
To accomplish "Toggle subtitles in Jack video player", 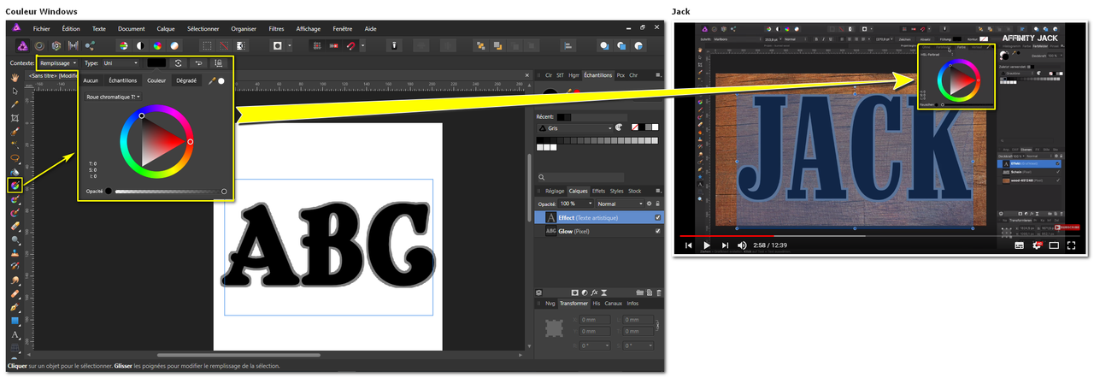I will point(1020,245).
